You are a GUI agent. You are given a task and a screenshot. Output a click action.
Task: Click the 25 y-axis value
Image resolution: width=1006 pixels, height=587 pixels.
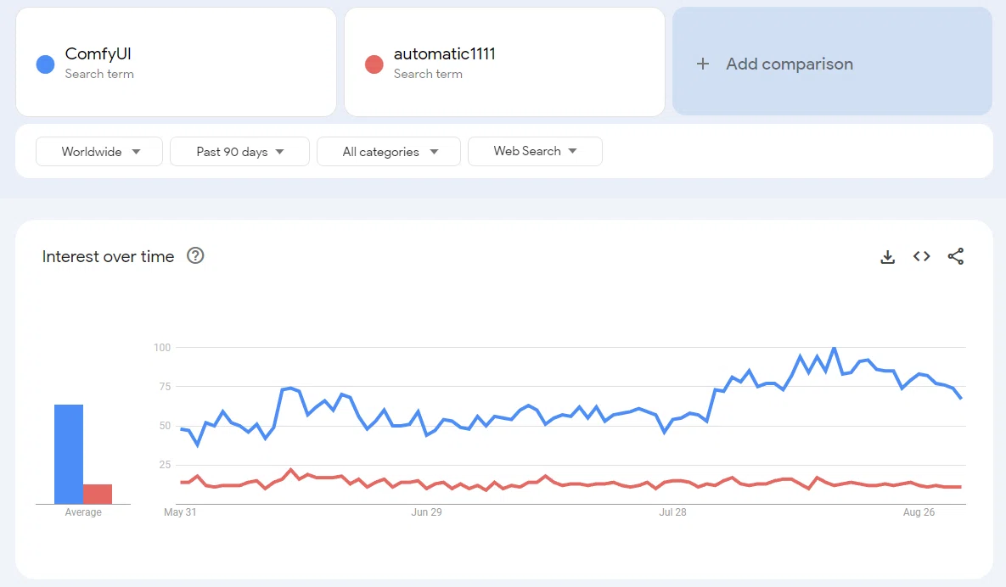coord(165,465)
